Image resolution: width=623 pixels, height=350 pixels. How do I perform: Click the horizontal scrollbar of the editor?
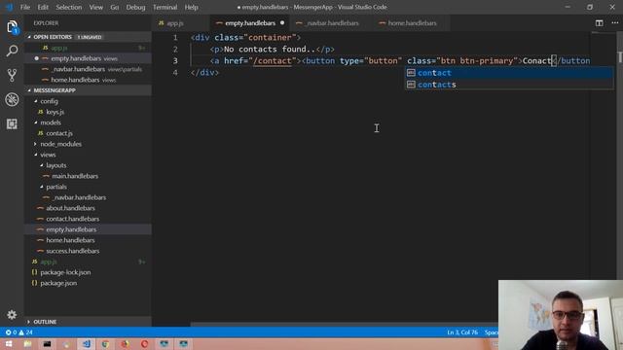(x=344, y=324)
